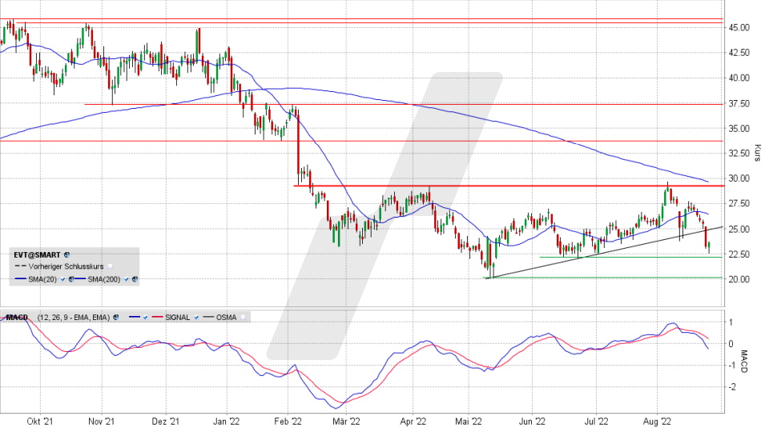Click the 35.00 price axis value
Viewport: 769px width, 432px height.
(x=739, y=128)
